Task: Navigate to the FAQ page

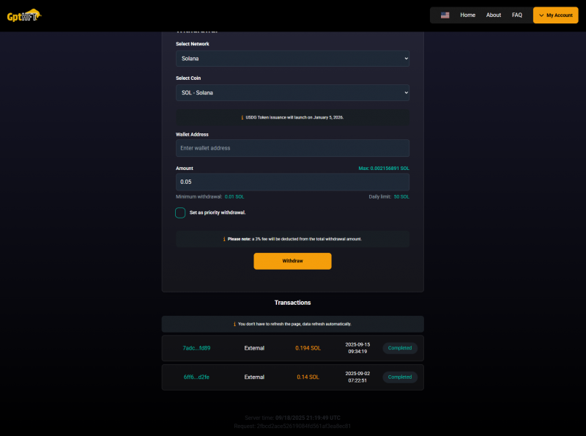Action: point(517,15)
